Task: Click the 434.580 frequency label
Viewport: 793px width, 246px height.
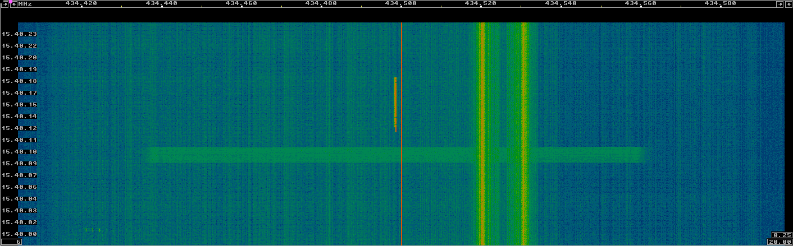Action: pyautogui.click(x=720, y=3)
